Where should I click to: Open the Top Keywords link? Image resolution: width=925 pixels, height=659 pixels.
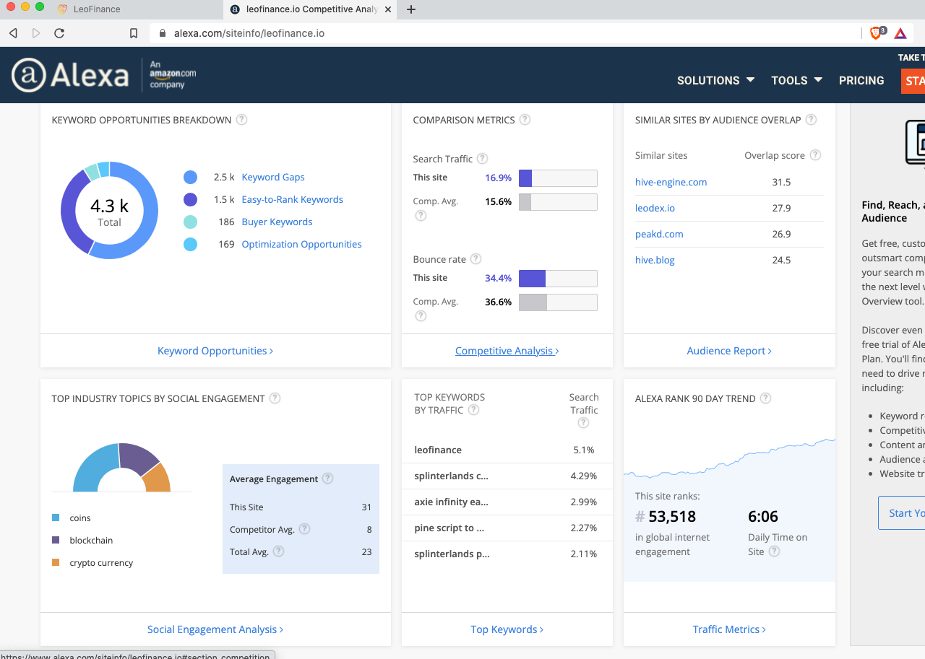coord(507,629)
